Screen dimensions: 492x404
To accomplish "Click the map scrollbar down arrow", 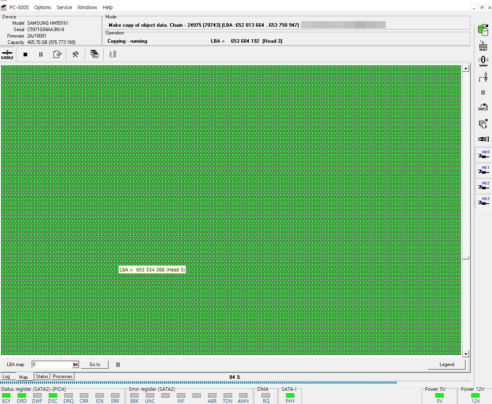I will click(x=466, y=354).
